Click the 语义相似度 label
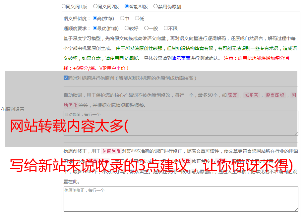This screenshot has height=218, width=302. pyautogui.click(x=77, y=19)
